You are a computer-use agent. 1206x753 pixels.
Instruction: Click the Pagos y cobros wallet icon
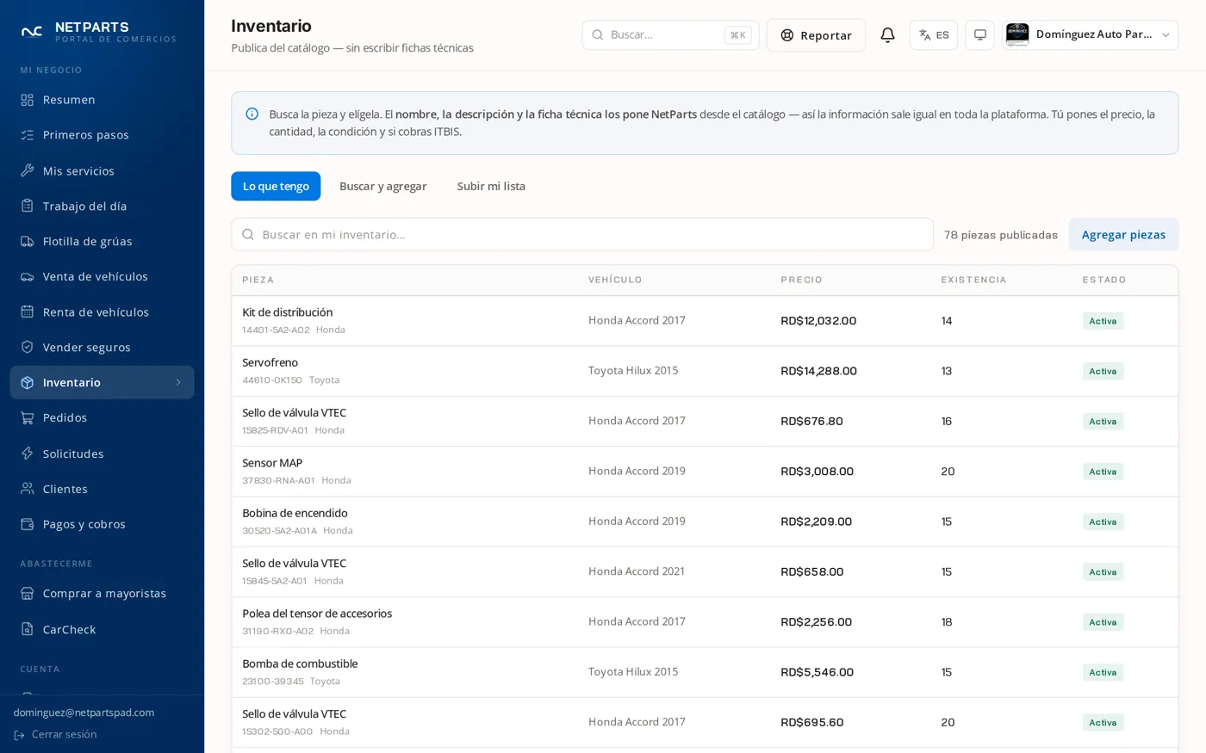[x=28, y=524]
